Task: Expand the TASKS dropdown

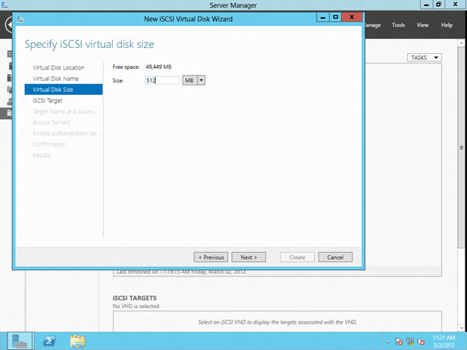Action: pos(424,58)
